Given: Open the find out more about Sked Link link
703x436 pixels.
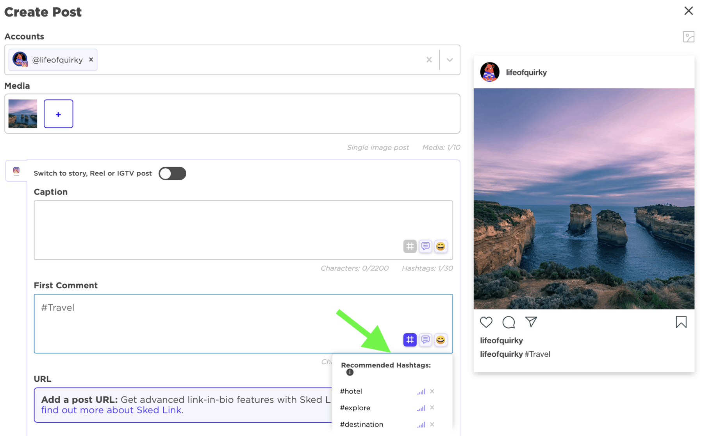Looking at the screenshot, I should 111,410.
